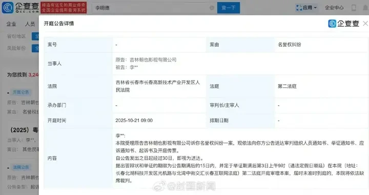Click the 查一下 search button
The width and height of the screenshot is (369, 195).
click(x=229, y=8)
